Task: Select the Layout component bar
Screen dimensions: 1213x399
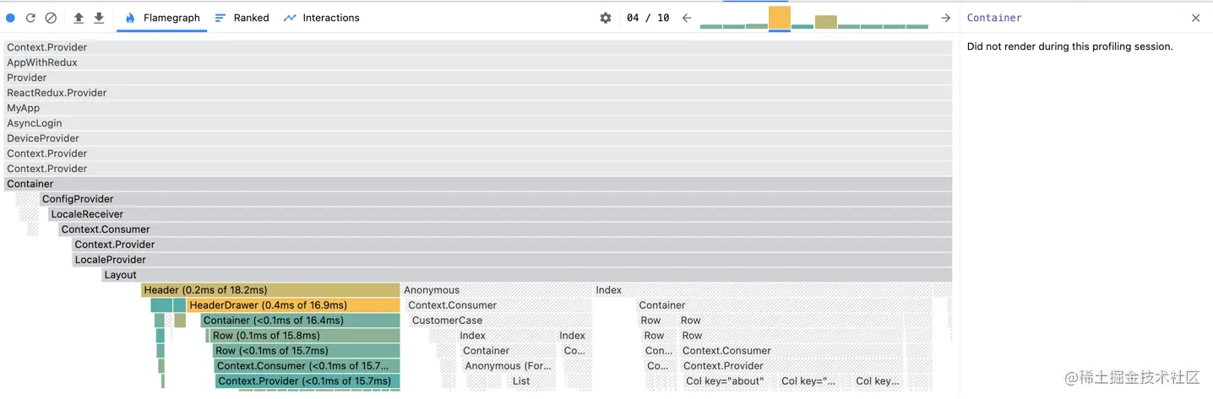Action: pyautogui.click(x=527, y=275)
